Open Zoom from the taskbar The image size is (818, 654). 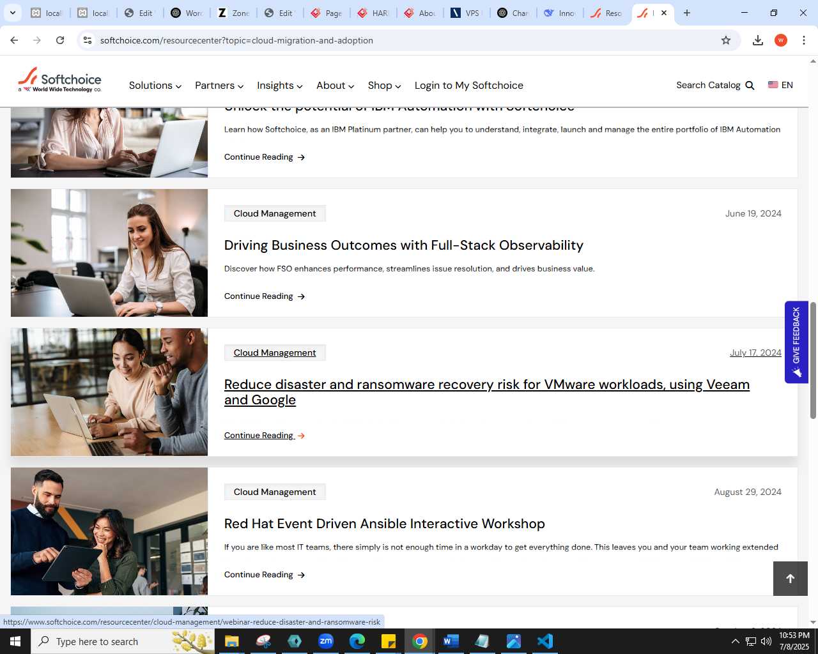pyautogui.click(x=326, y=641)
